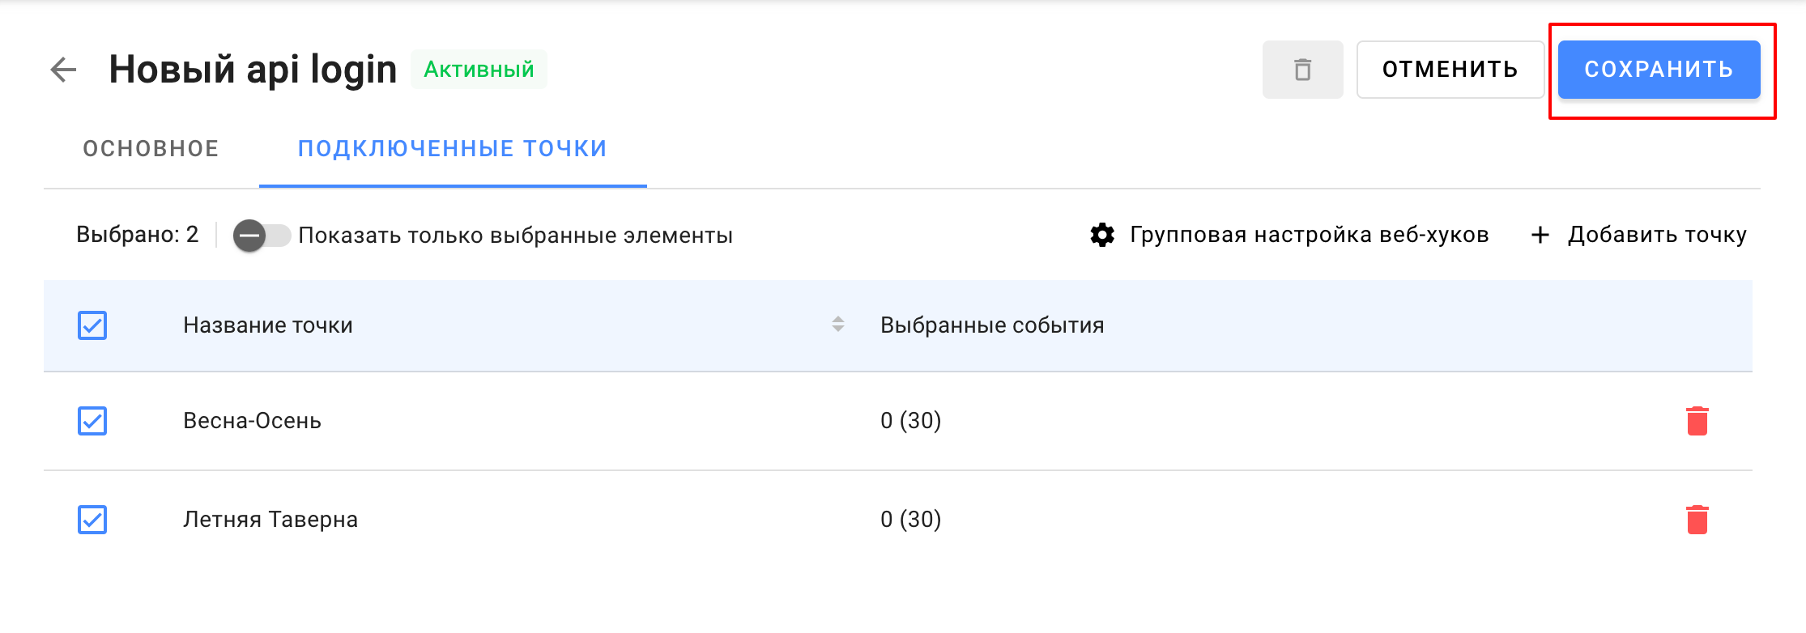The height and width of the screenshot is (633, 1806).
Task: Click the green Активный status badge
Action: pos(477,70)
